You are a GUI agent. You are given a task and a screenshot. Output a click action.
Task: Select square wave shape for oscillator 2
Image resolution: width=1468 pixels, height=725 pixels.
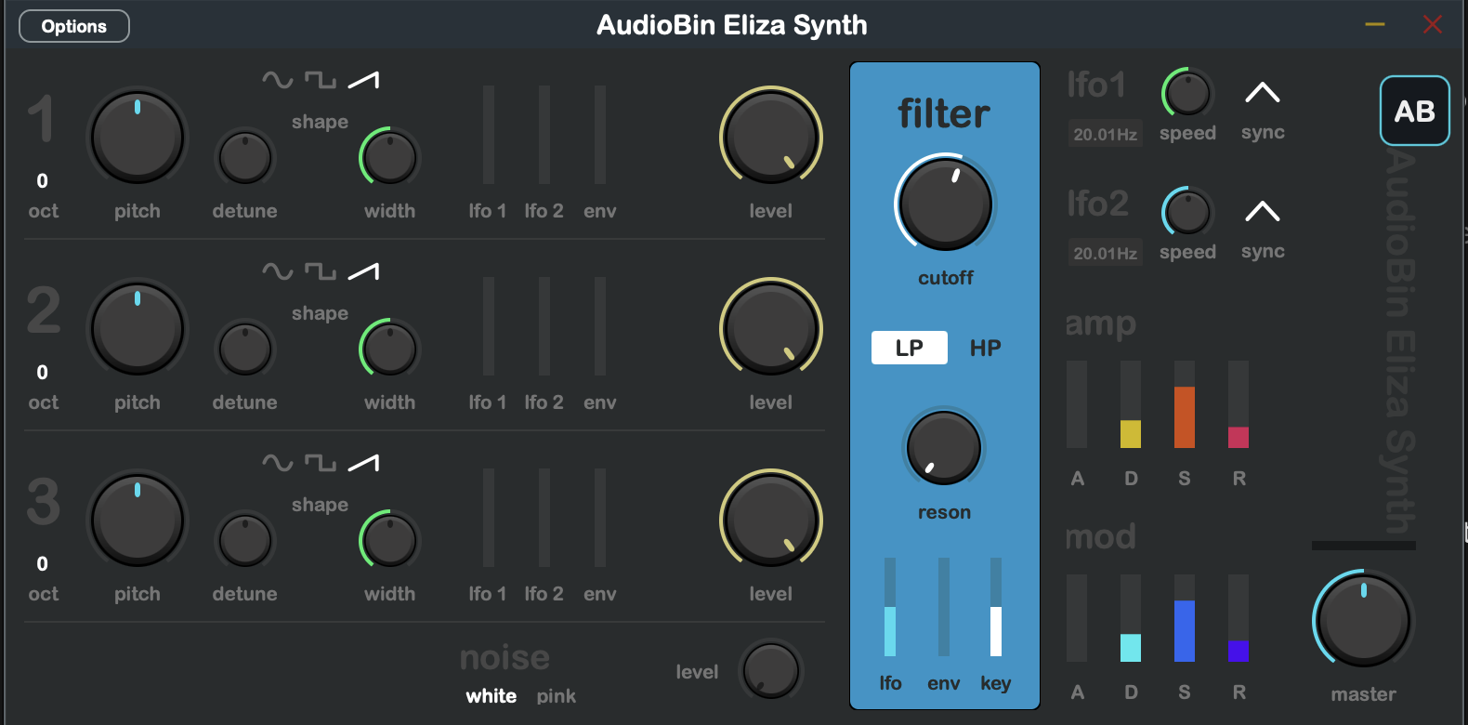[321, 272]
